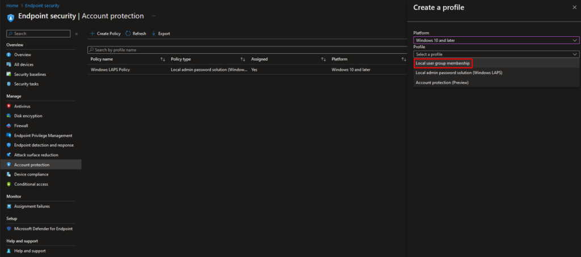Click the Account protection sidebar icon
Image resolution: width=581 pixels, height=257 pixels.
[x=9, y=165]
